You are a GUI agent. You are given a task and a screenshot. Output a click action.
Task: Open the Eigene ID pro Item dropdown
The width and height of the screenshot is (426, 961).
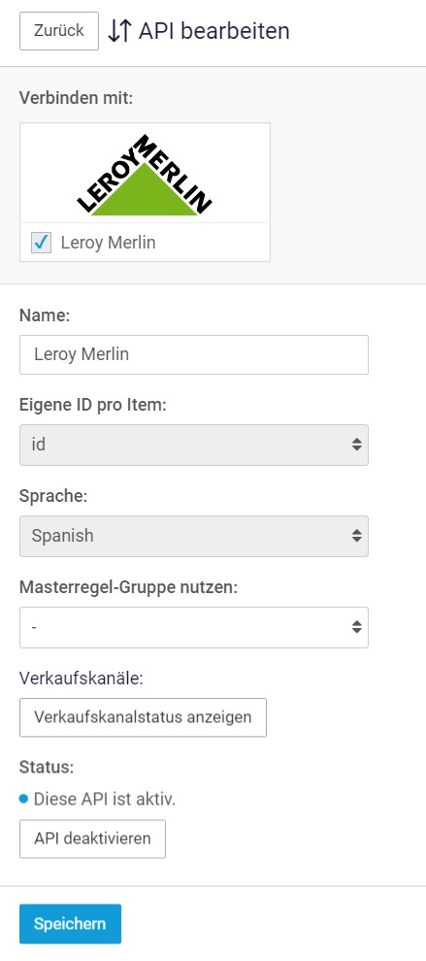pyautogui.click(x=194, y=445)
